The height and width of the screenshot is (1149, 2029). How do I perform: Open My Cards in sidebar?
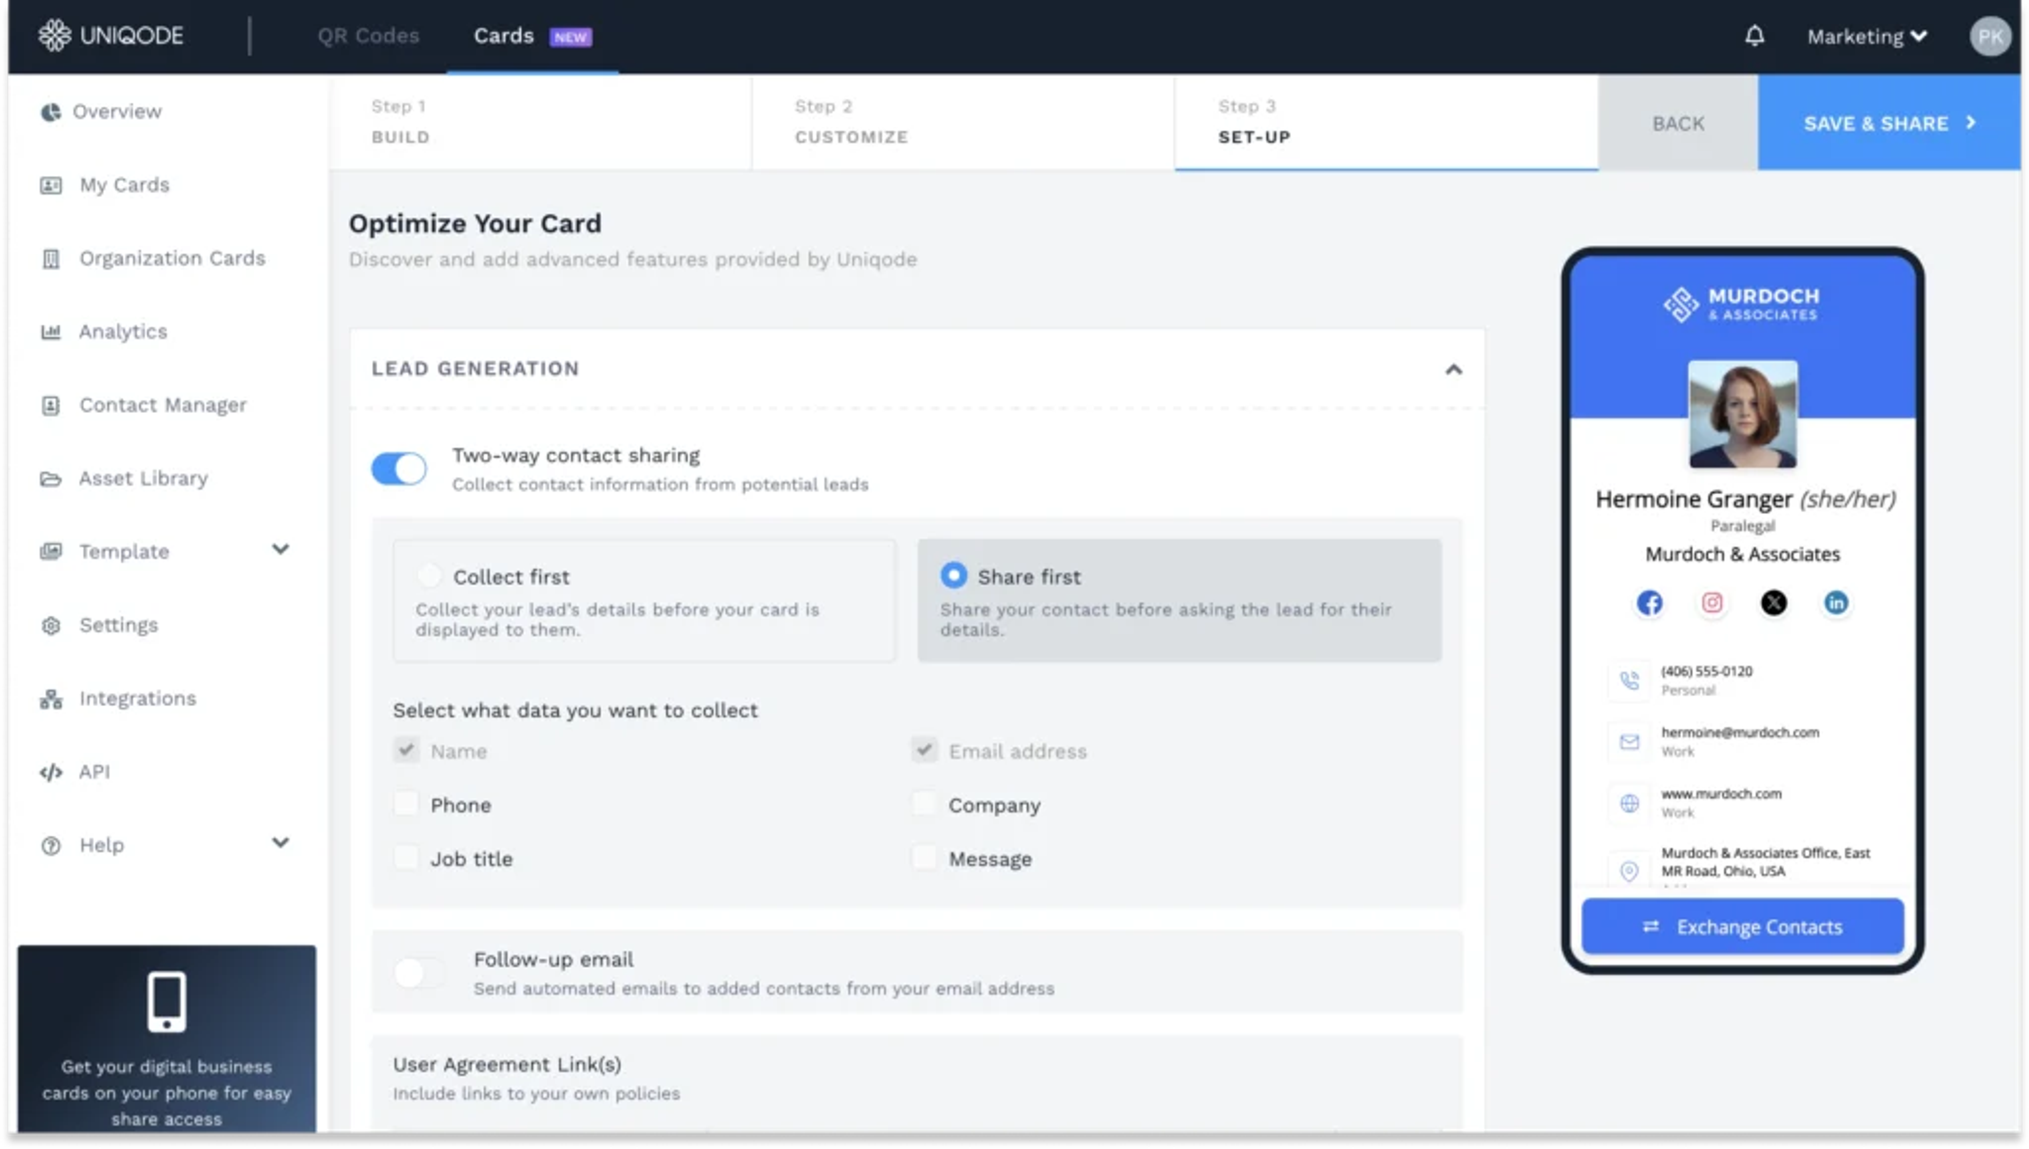click(125, 185)
